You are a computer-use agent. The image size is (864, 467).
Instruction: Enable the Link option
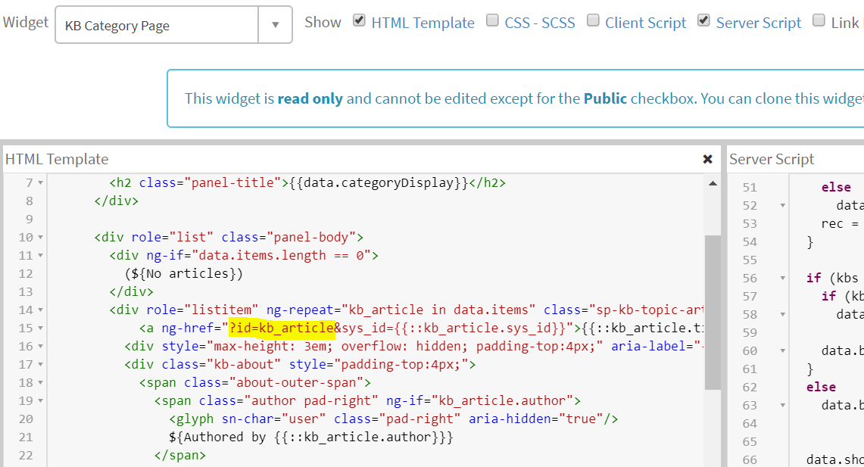(819, 20)
